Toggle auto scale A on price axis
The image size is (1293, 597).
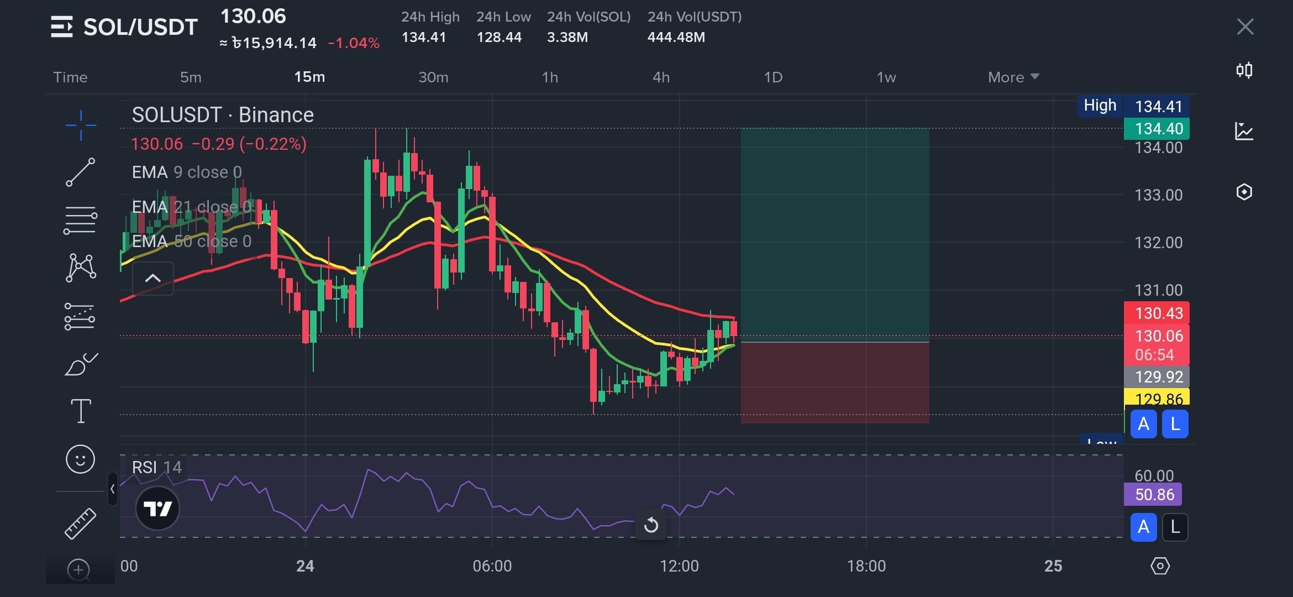click(x=1143, y=424)
